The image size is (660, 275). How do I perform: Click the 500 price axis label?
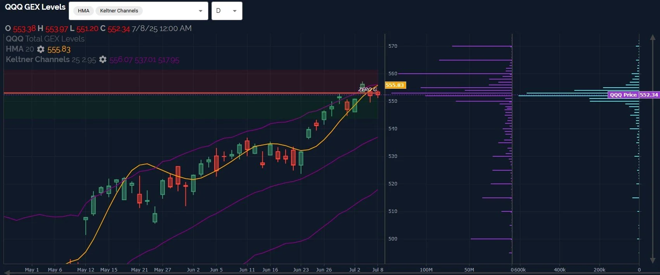coord(393,239)
